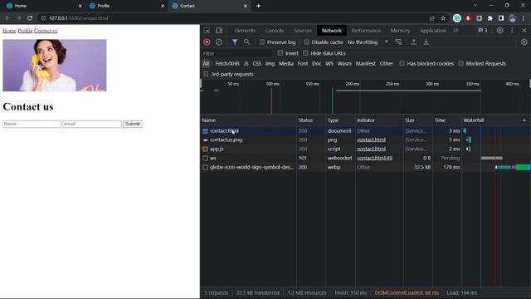Share this page from the address bar
The width and height of the screenshot is (531, 299).
coord(431,18)
